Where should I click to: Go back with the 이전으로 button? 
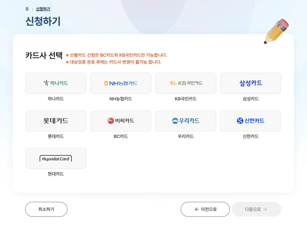pyautogui.click(x=205, y=209)
